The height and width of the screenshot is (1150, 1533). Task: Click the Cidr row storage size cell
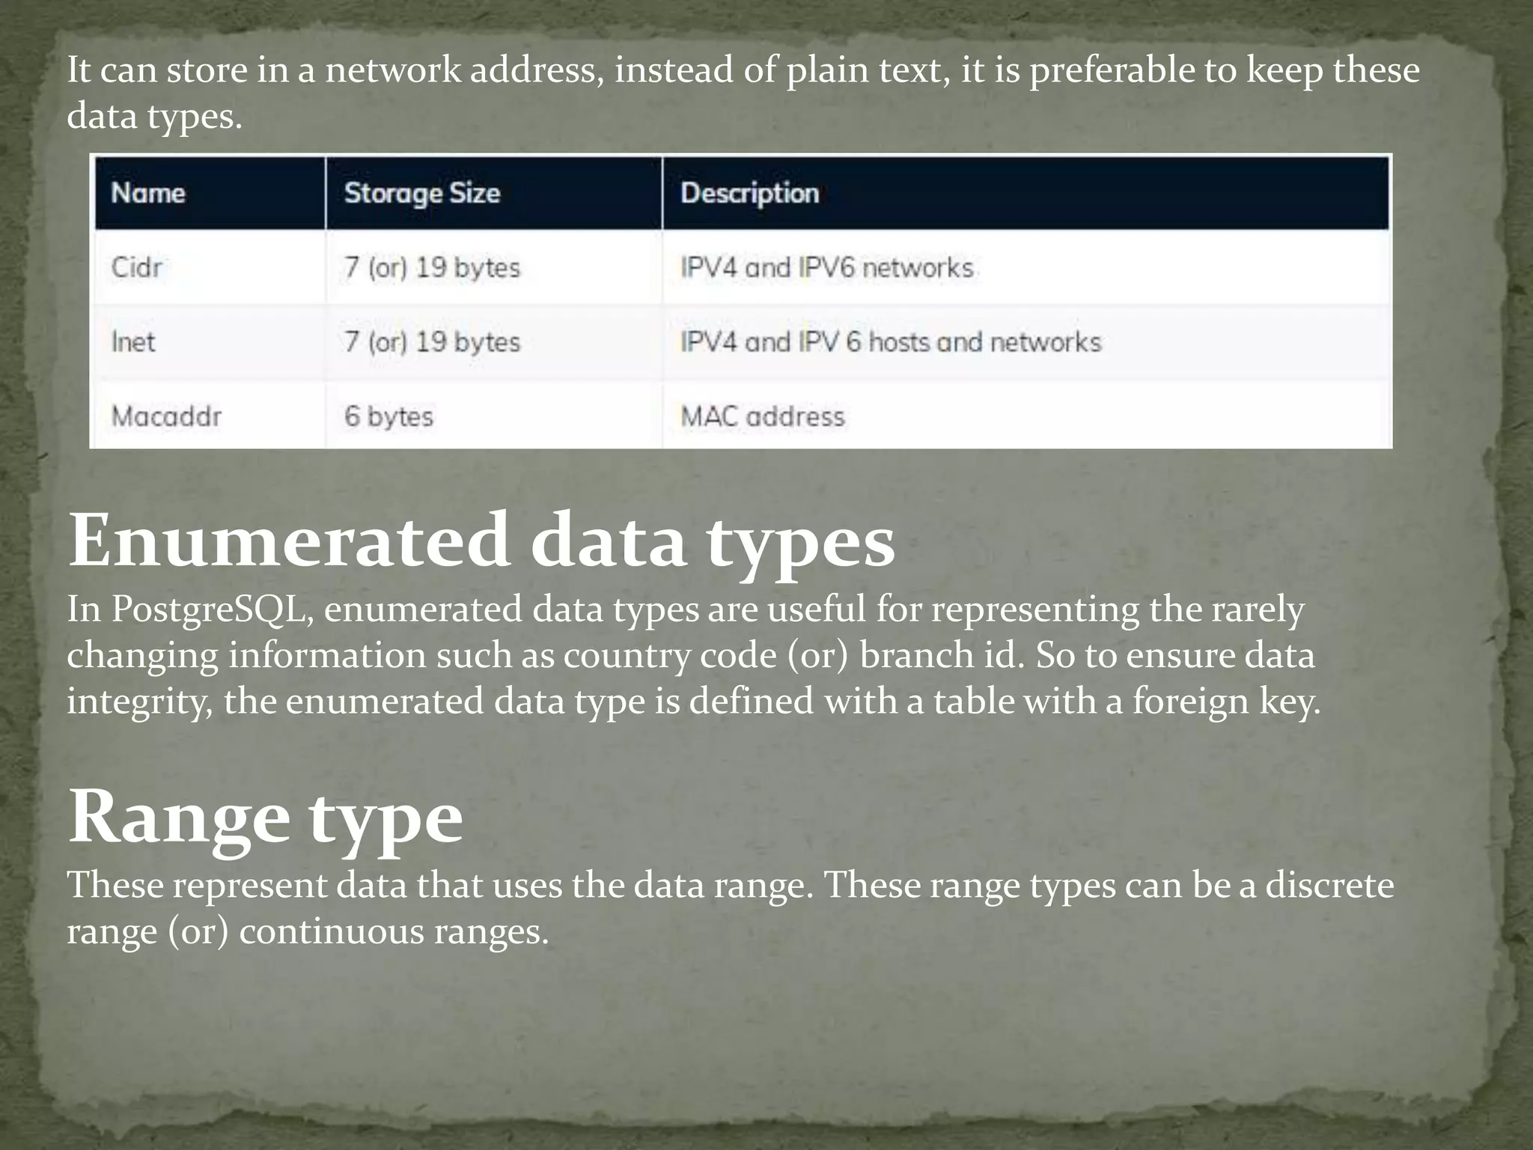494,267
